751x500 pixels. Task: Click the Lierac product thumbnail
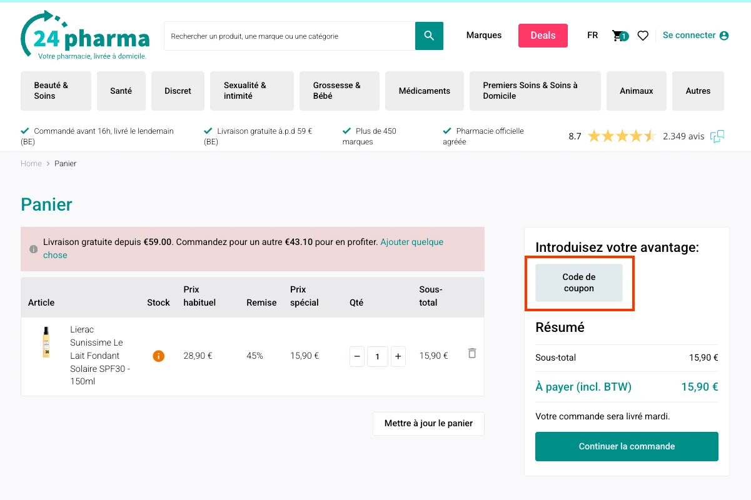tap(46, 342)
